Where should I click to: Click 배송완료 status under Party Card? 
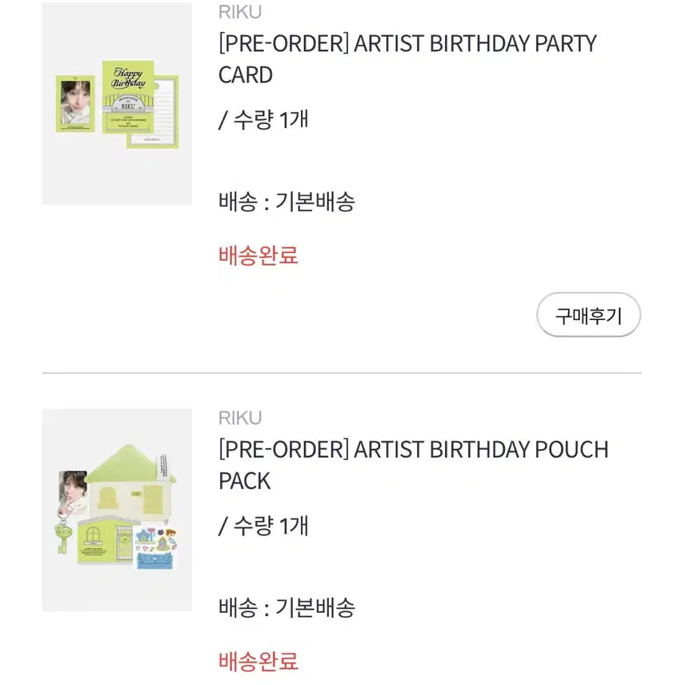coord(258,255)
